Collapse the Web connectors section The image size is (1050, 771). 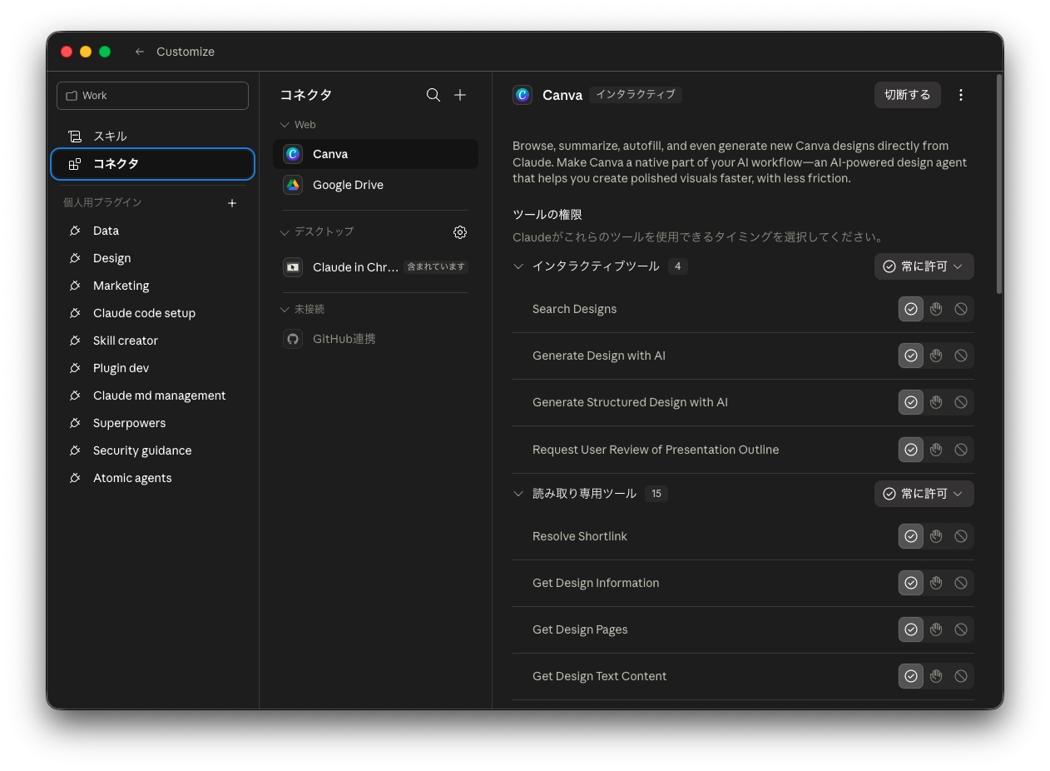coord(285,125)
